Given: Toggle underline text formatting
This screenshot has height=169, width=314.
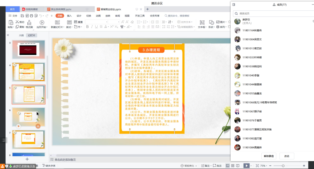Looking at the screenshot, I should coord(97,27).
